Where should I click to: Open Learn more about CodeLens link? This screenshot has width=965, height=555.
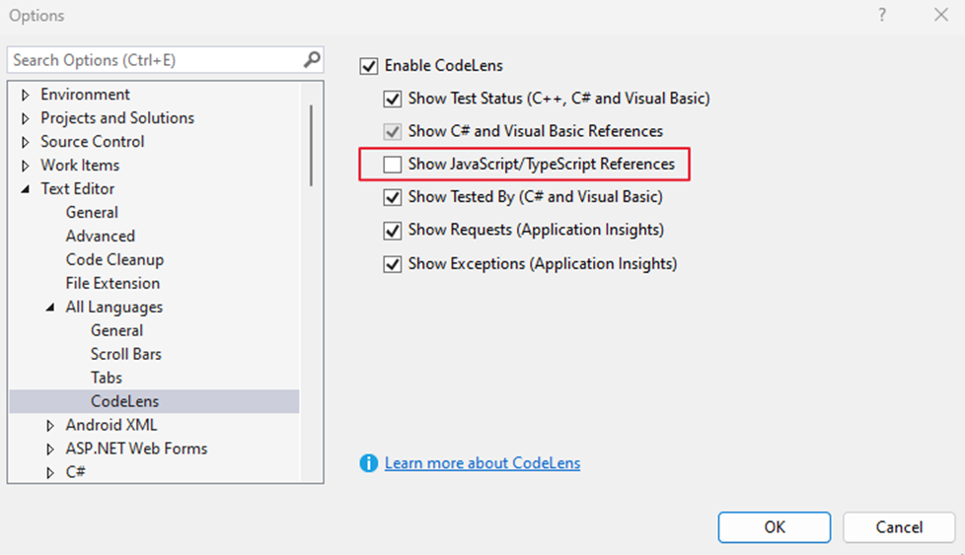482,462
